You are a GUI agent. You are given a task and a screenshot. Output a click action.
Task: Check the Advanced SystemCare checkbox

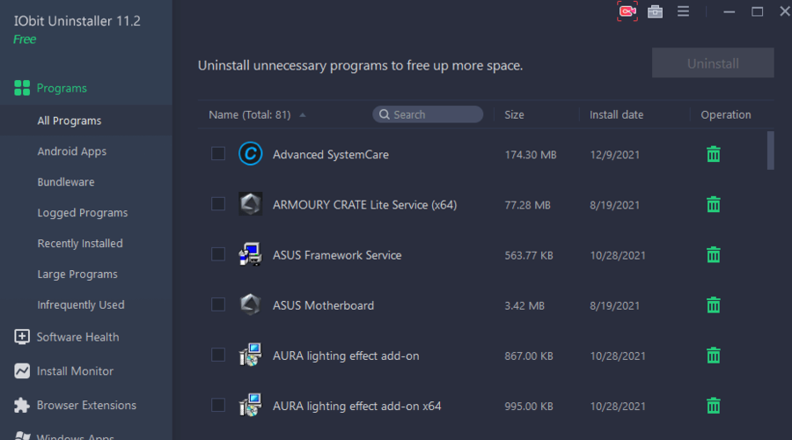click(218, 154)
